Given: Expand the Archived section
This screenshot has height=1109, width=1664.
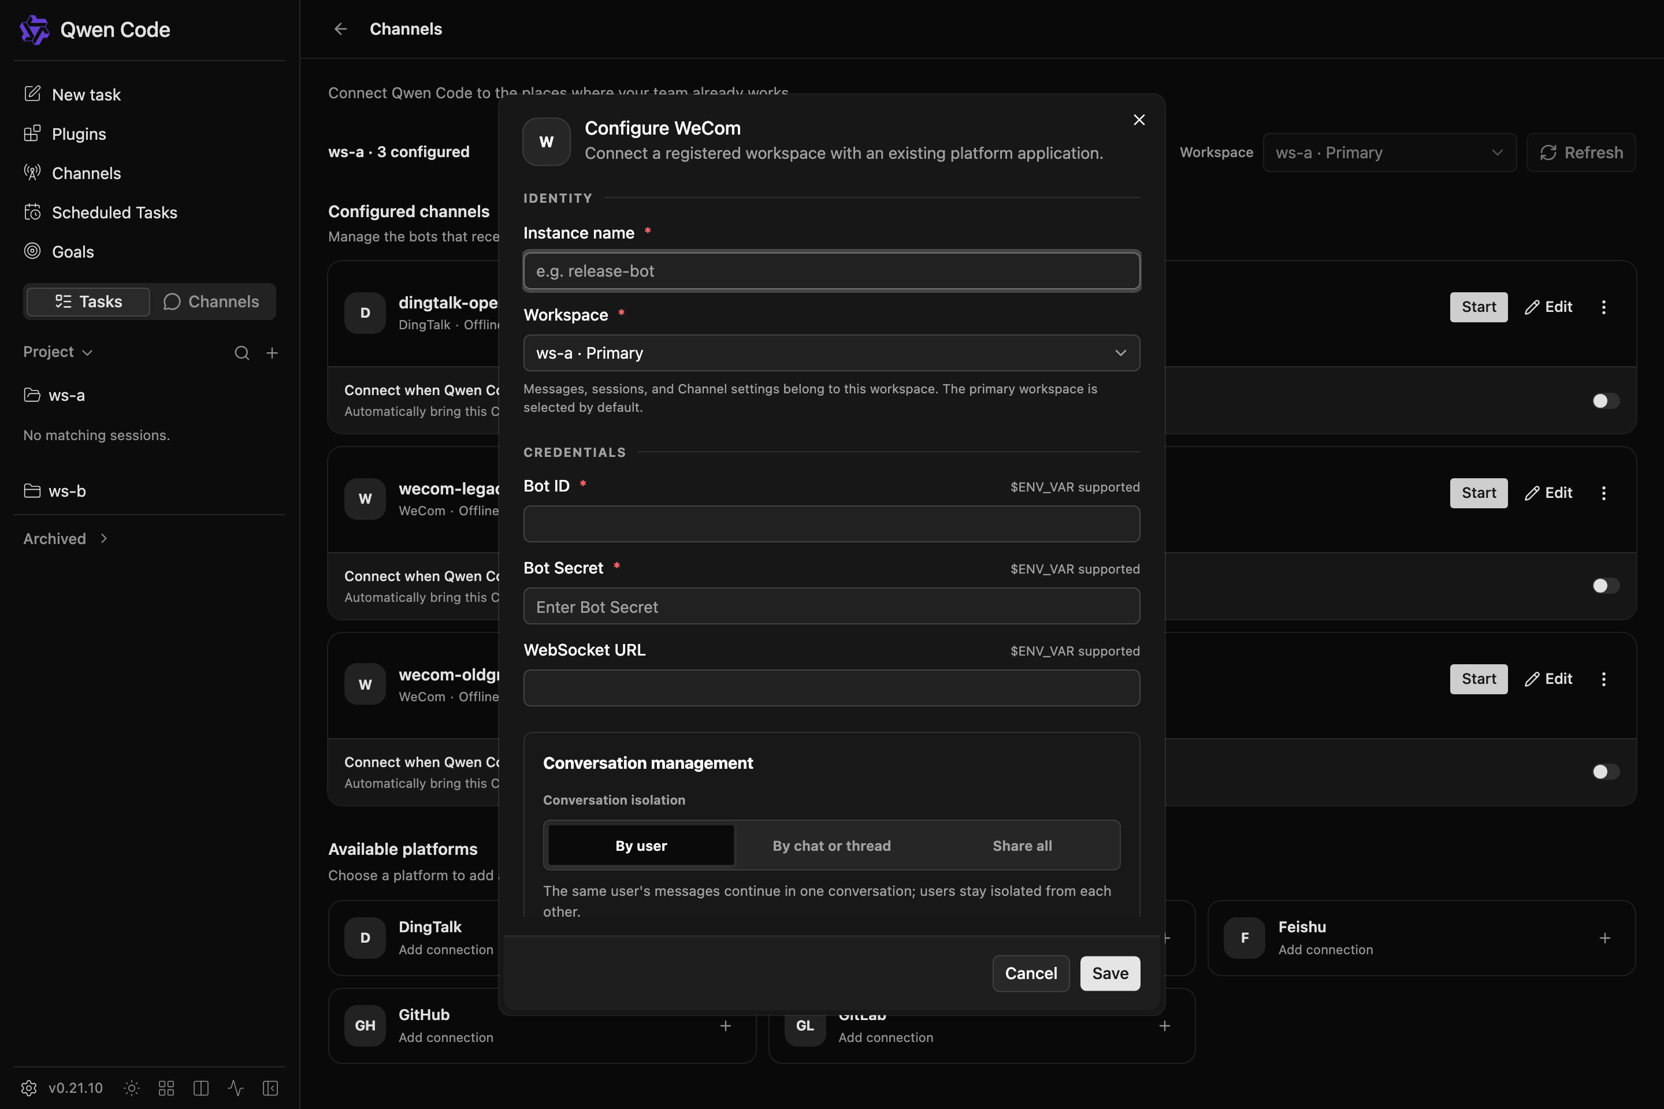Looking at the screenshot, I should 65,539.
